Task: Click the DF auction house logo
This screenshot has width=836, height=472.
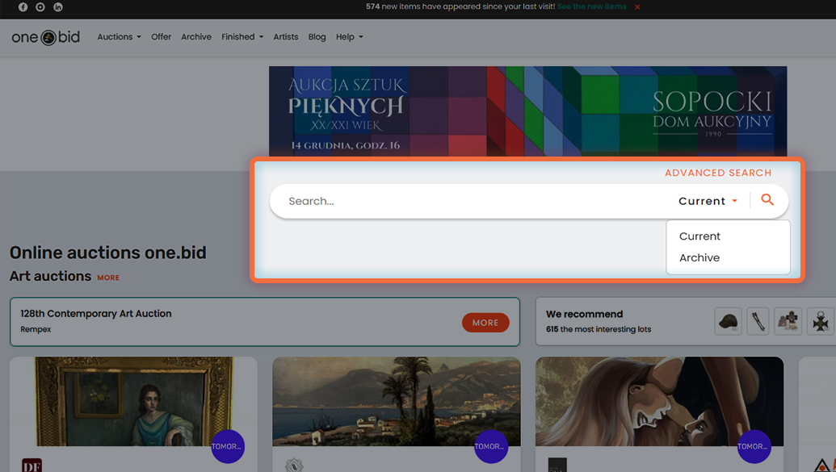Action: click(x=32, y=465)
